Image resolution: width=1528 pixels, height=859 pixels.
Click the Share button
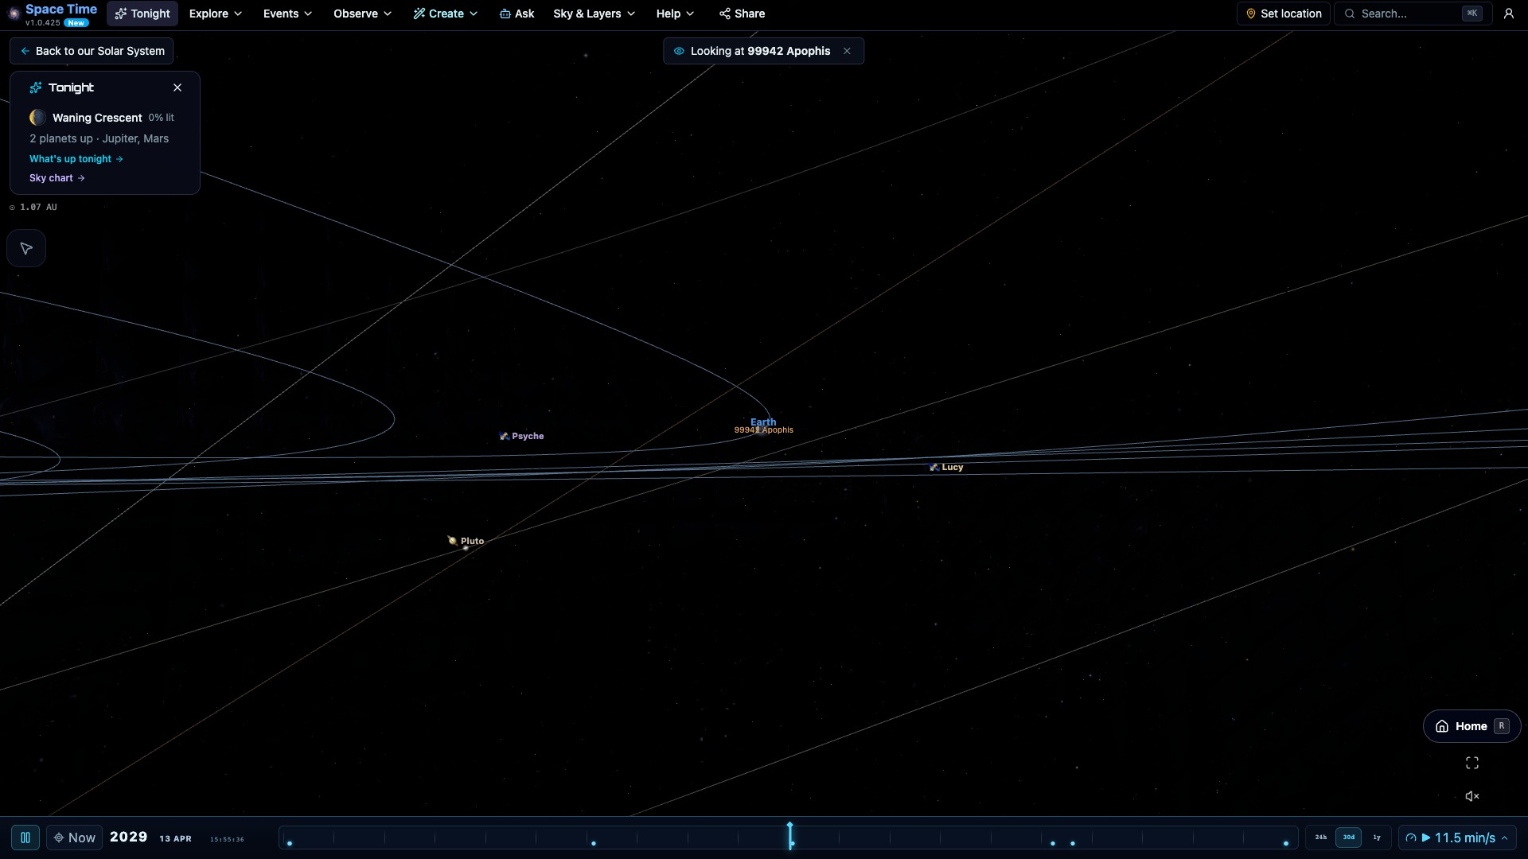(742, 14)
